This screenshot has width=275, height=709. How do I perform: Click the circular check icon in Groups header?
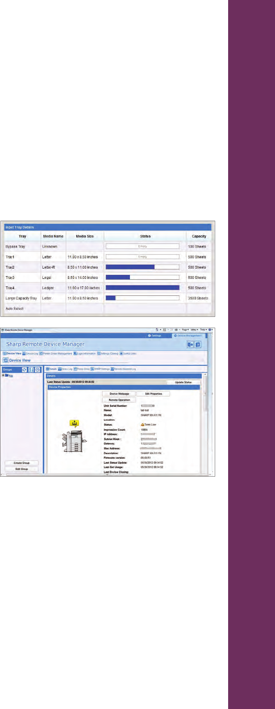click(37, 369)
